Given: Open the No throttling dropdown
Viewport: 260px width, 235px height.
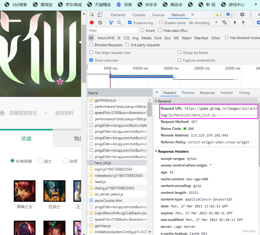Looking at the screenshot, I should click(203, 23).
